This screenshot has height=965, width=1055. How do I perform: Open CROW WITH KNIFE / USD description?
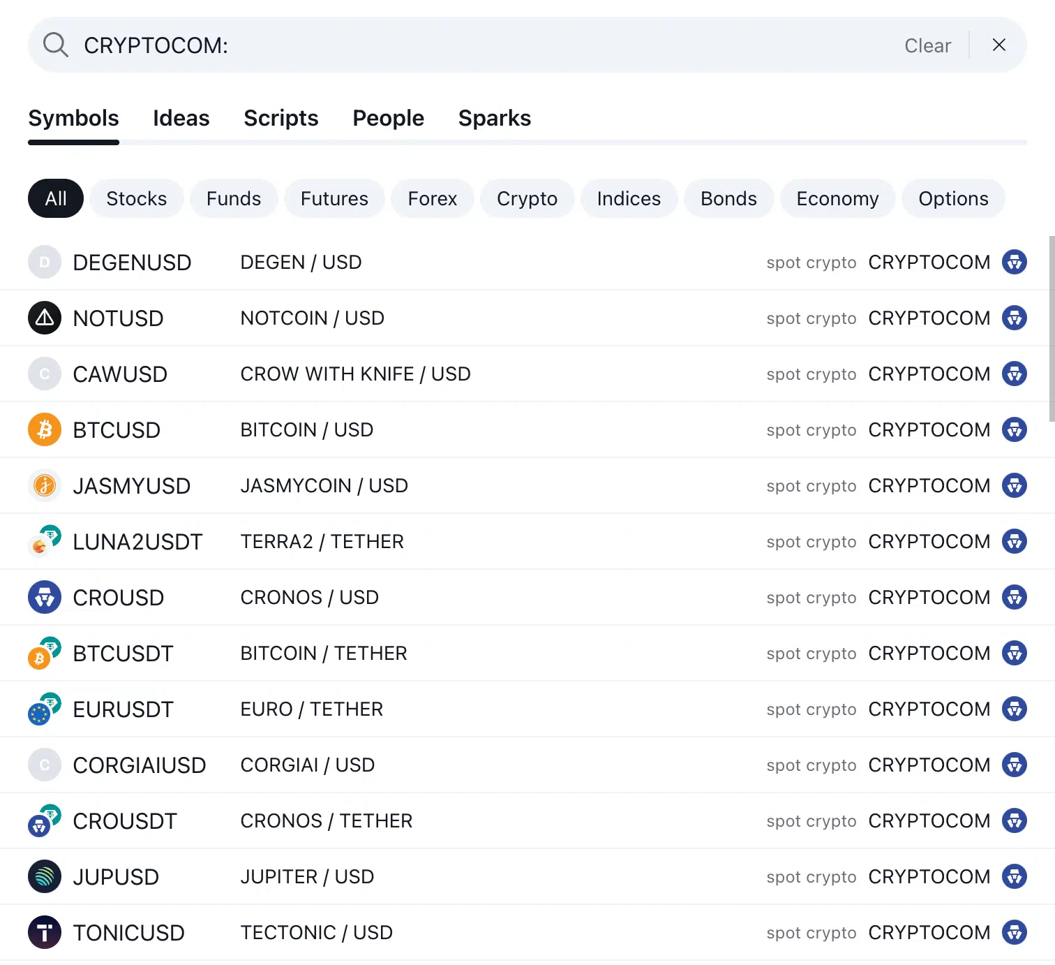355,374
